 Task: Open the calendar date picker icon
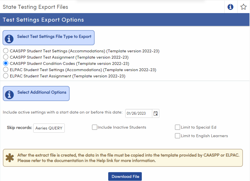[x=155, y=113]
